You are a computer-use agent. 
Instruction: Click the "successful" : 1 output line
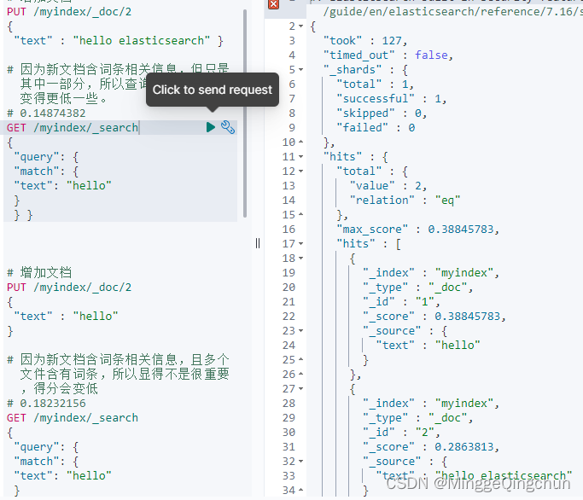tap(392, 98)
